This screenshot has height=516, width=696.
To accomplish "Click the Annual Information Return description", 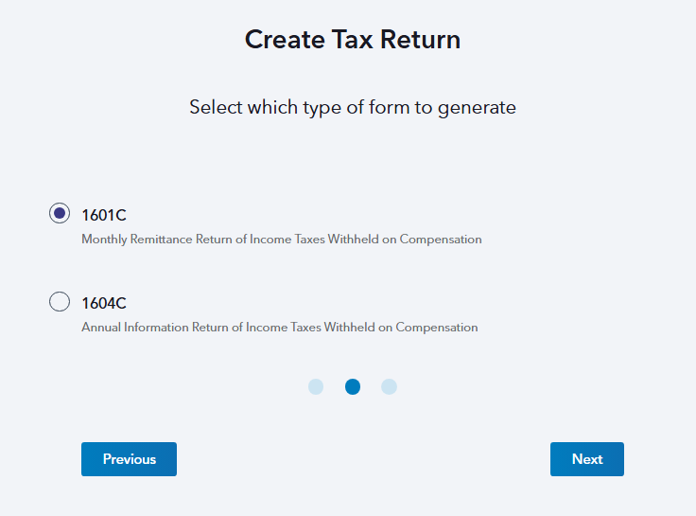I will click(x=280, y=328).
